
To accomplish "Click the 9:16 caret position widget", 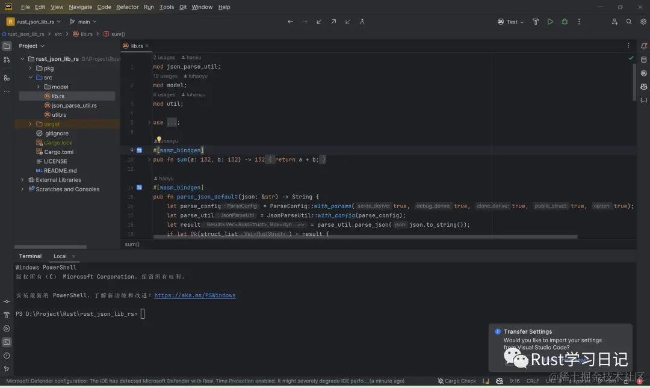I will point(515,381).
